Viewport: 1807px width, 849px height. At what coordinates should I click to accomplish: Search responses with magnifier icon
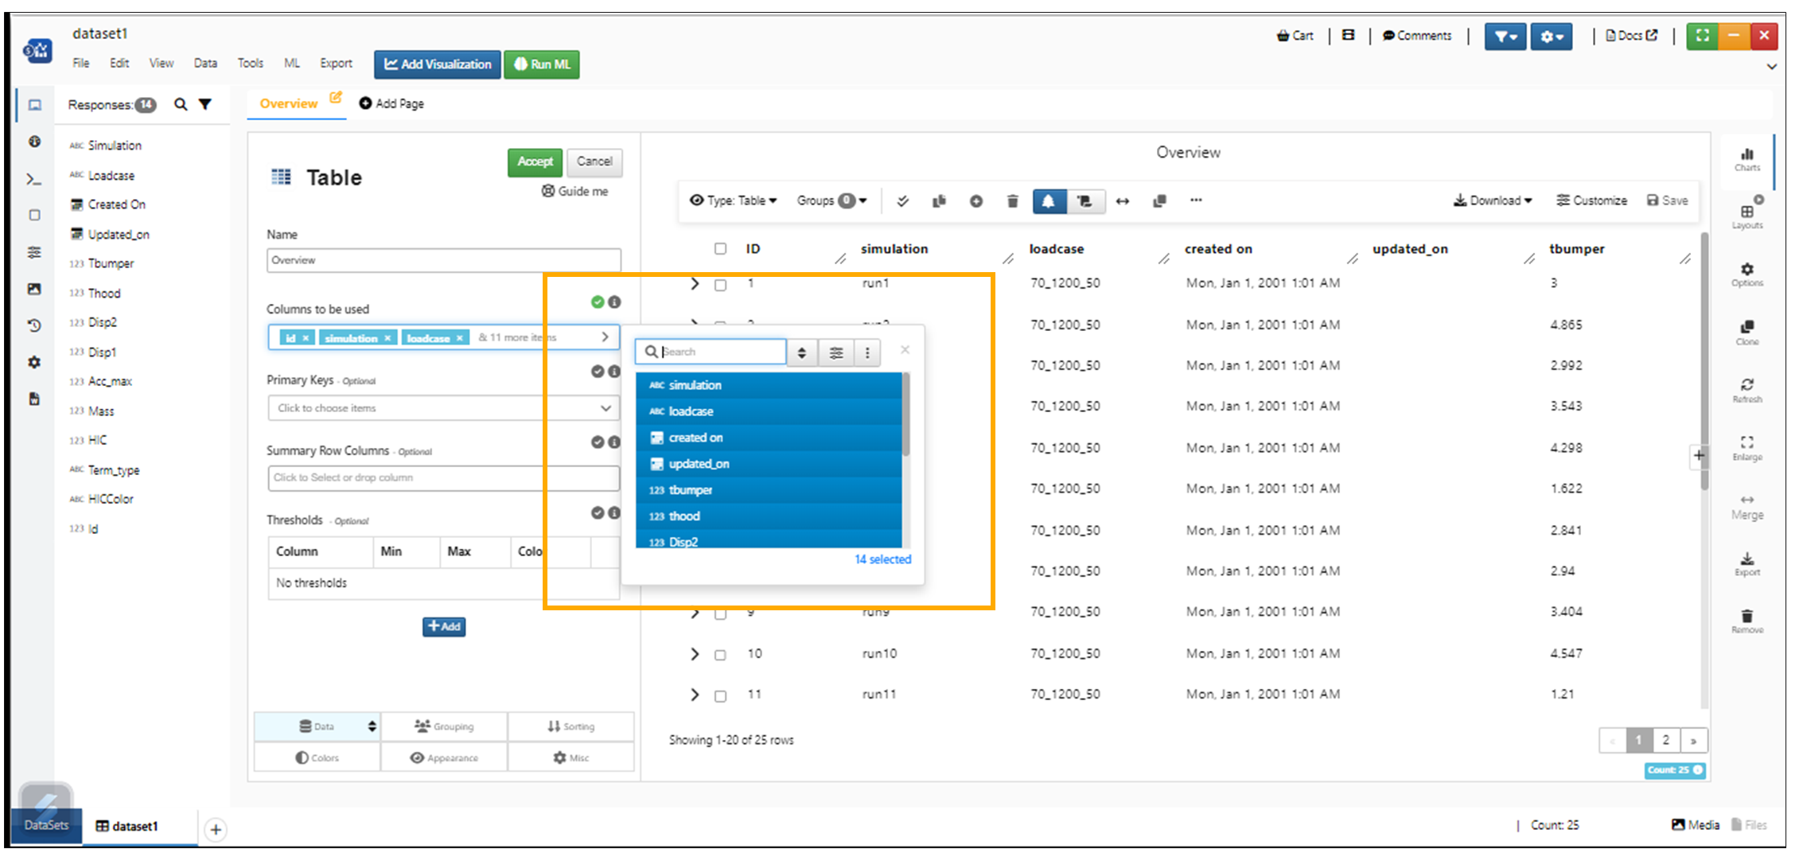[x=181, y=104]
